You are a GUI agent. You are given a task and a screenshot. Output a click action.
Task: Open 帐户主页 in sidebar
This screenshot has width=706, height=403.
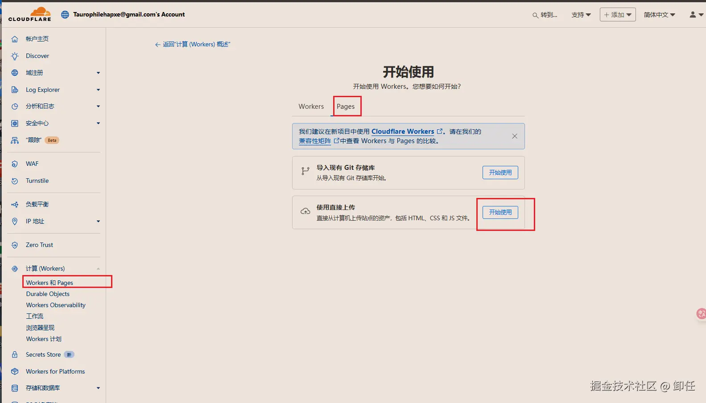pyautogui.click(x=37, y=39)
